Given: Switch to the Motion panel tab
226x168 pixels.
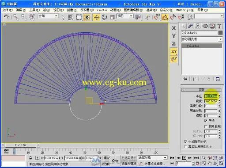Looking at the screenshot, I should pyautogui.click(x=205, y=26).
